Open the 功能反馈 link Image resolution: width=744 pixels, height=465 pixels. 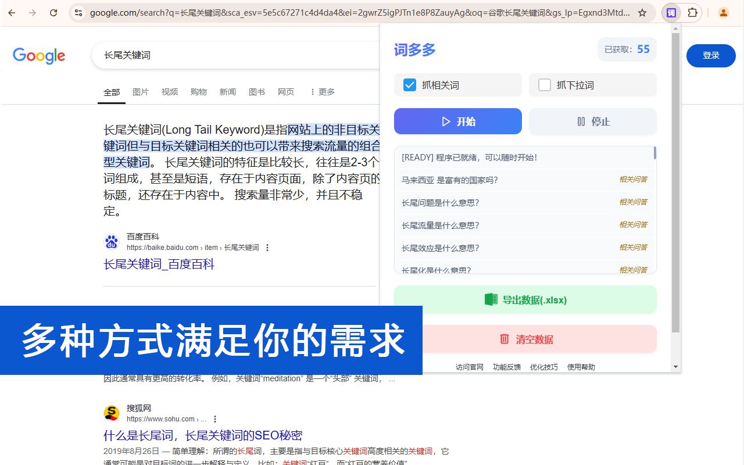pyautogui.click(x=507, y=367)
